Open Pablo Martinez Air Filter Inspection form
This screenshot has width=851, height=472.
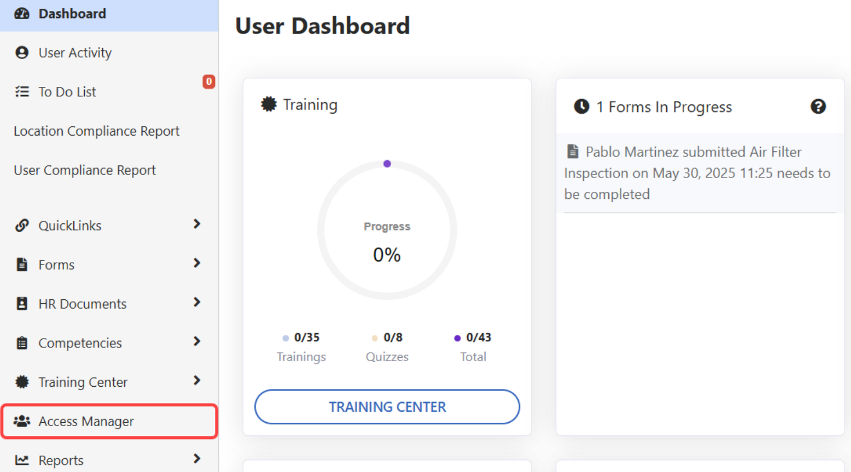pos(697,173)
